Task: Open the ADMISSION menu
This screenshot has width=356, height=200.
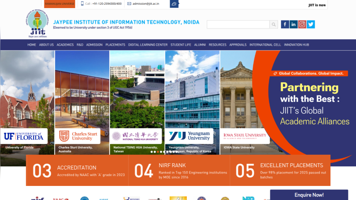Action: (94, 45)
